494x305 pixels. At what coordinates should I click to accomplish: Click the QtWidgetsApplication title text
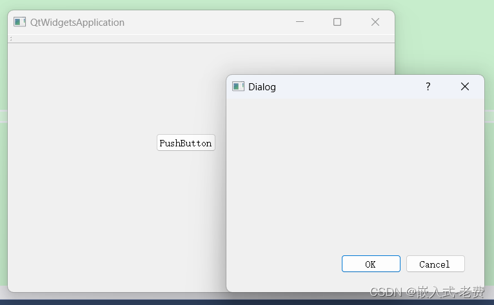tap(77, 23)
